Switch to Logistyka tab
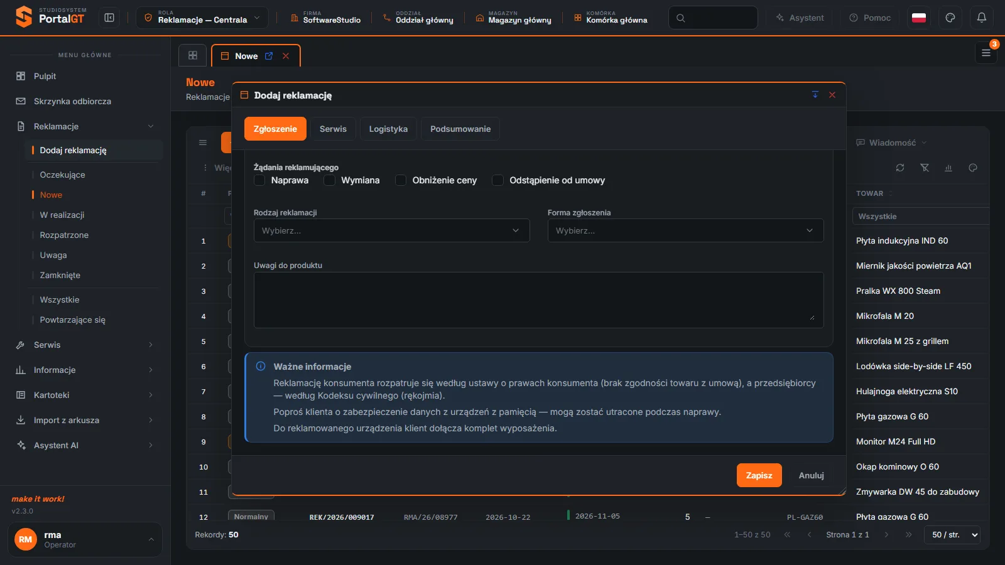The width and height of the screenshot is (1005, 565). tap(388, 129)
